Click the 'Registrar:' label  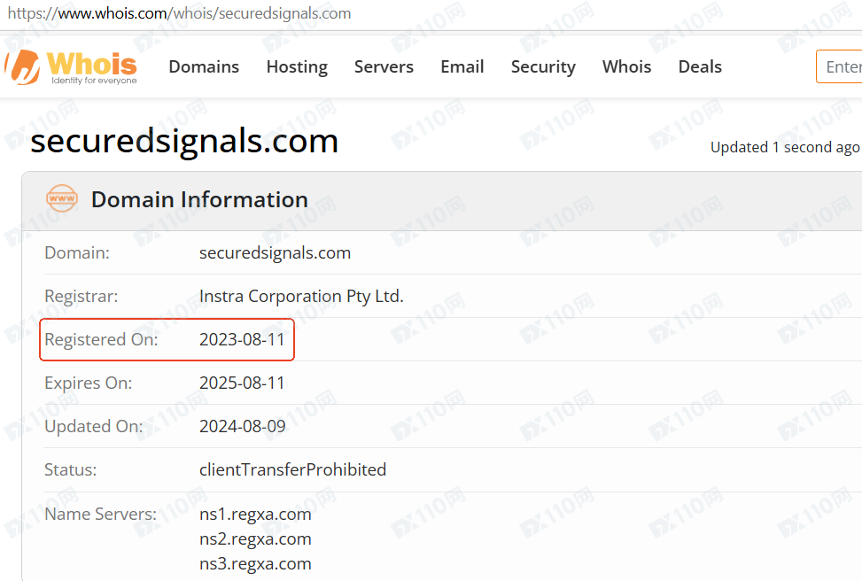click(x=82, y=297)
